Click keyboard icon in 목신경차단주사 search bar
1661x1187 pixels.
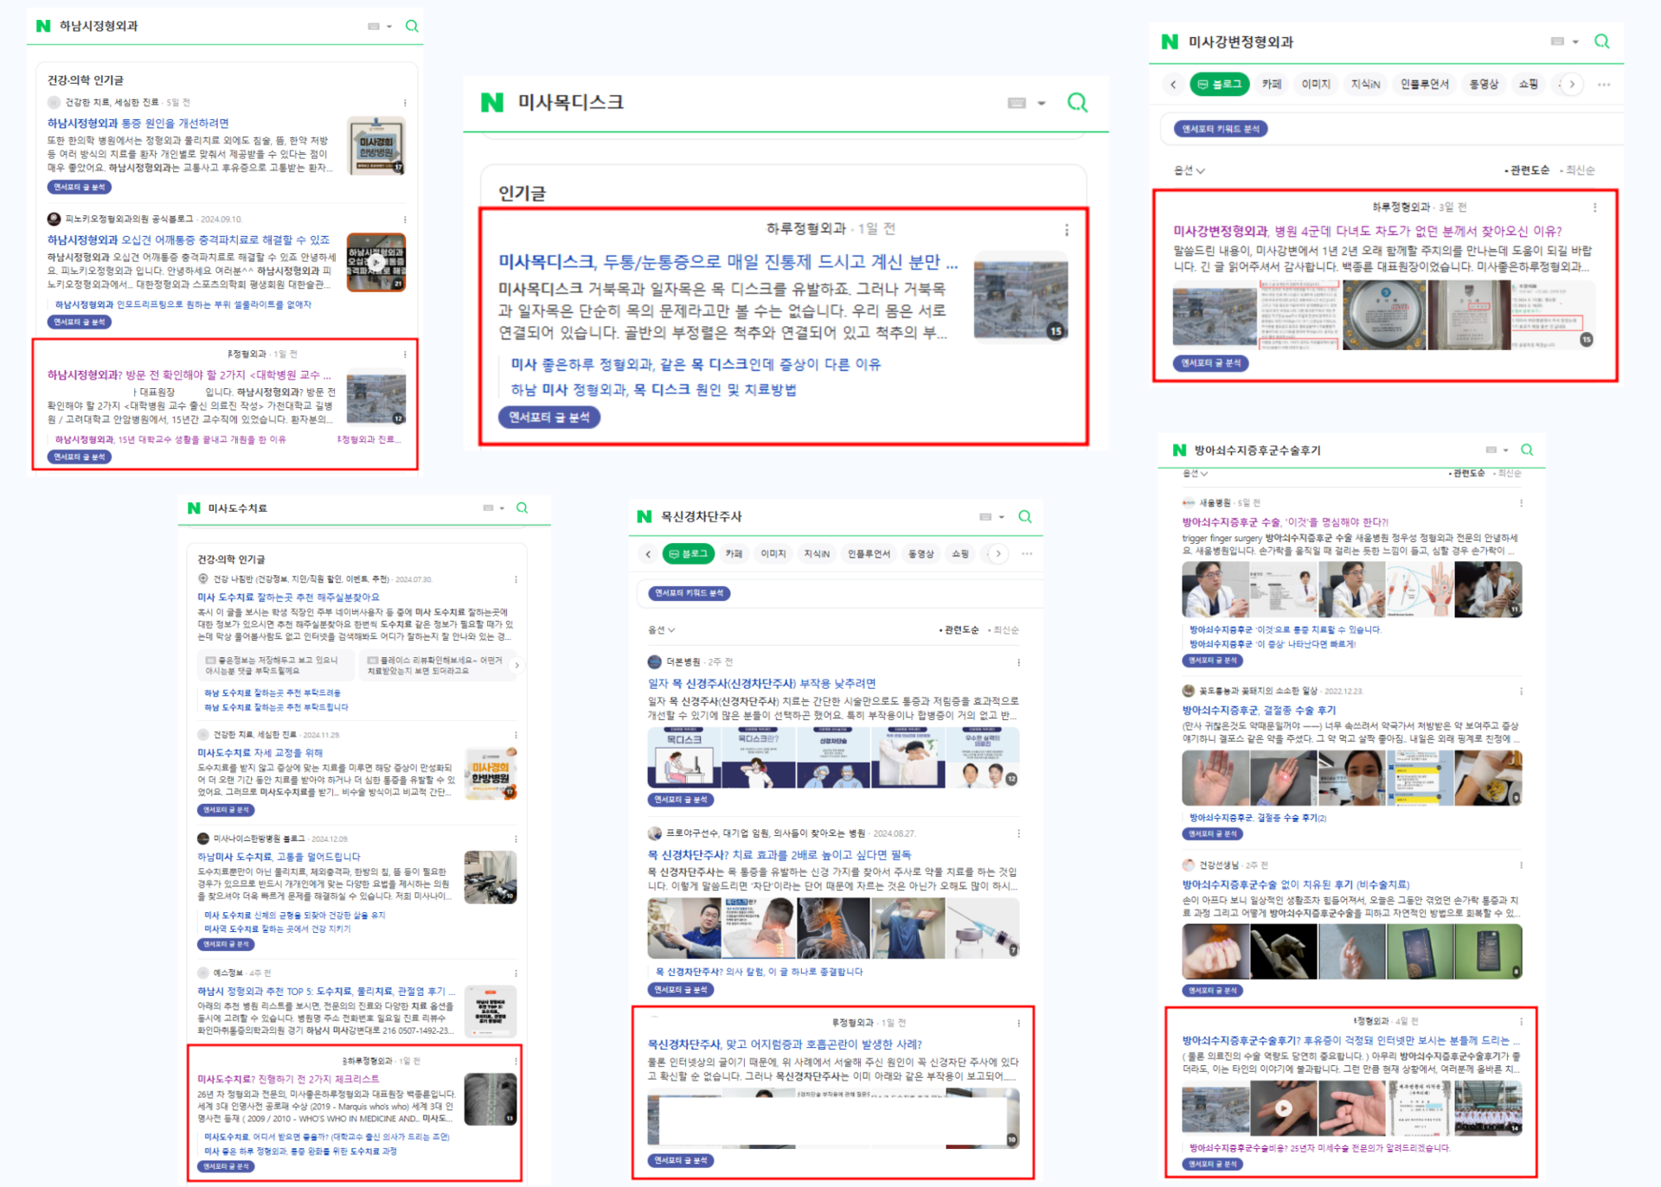[x=985, y=517]
